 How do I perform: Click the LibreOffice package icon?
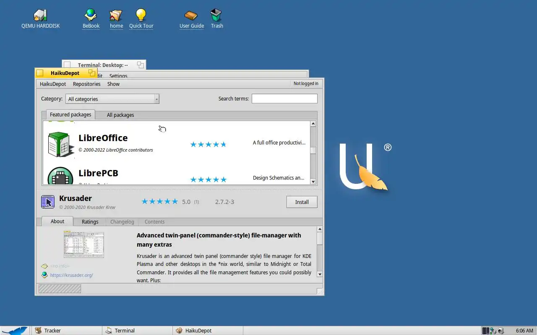point(60,144)
